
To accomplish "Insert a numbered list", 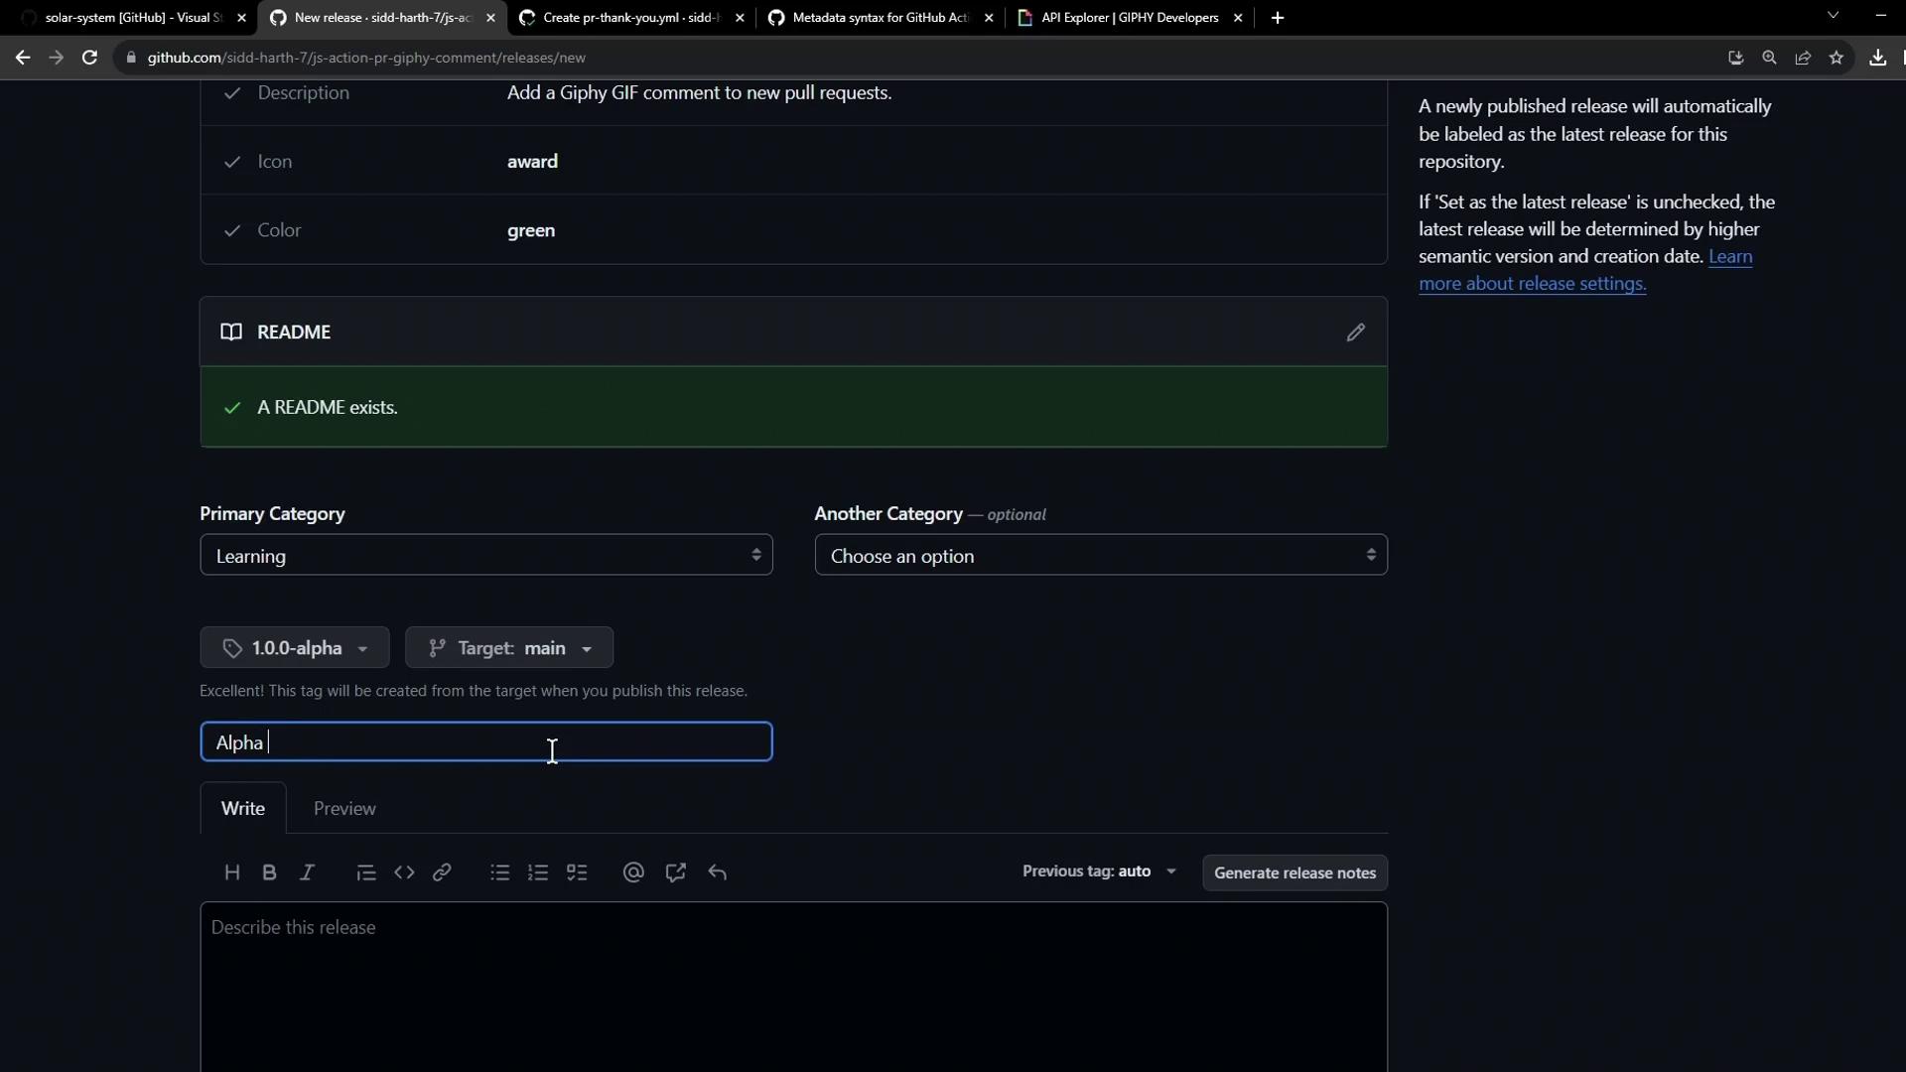I will point(538,872).
